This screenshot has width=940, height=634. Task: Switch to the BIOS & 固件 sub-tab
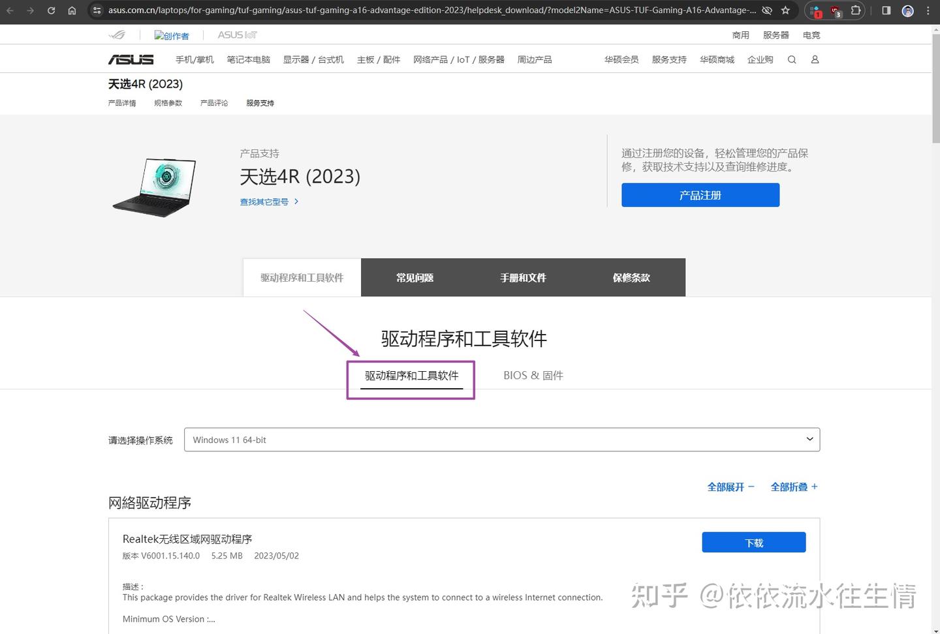coord(533,376)
